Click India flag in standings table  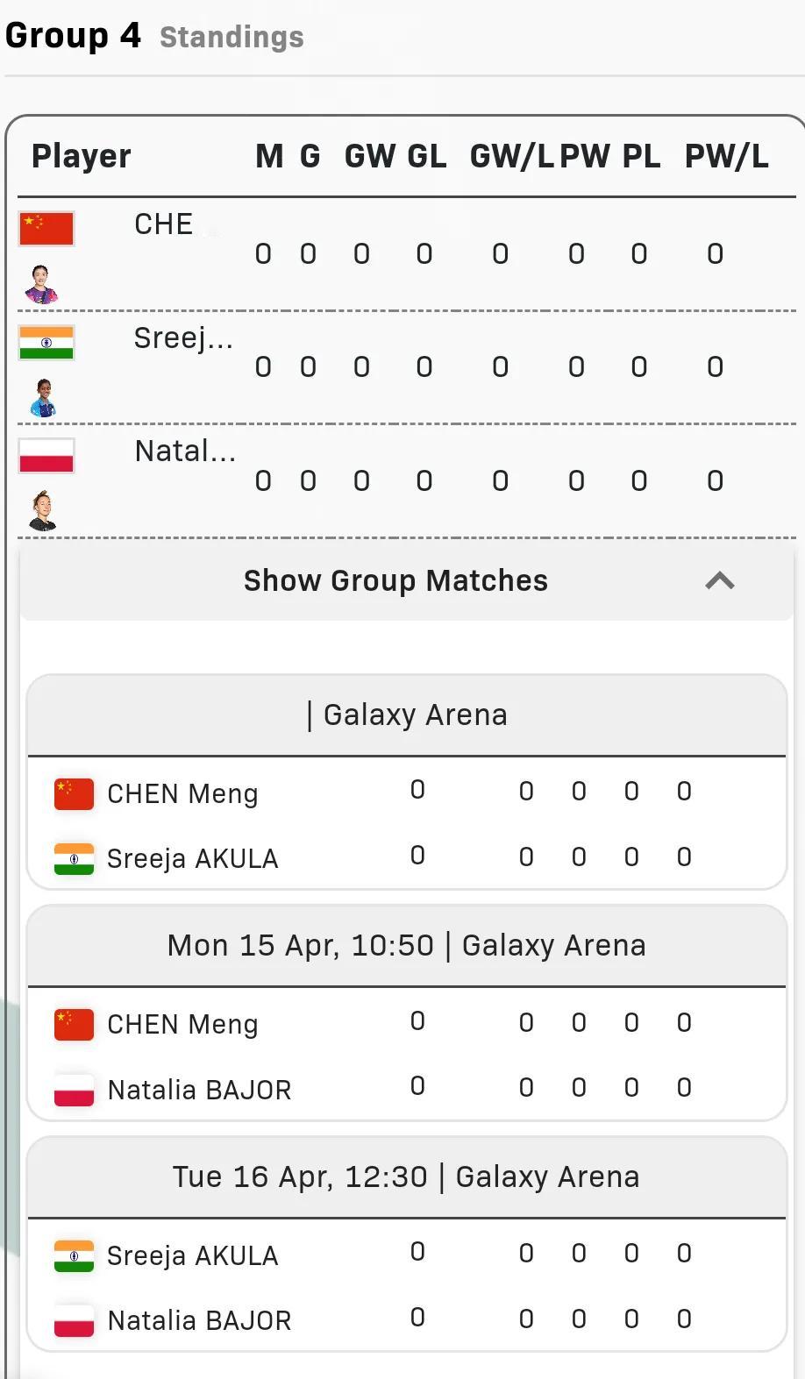click(46, 343)
